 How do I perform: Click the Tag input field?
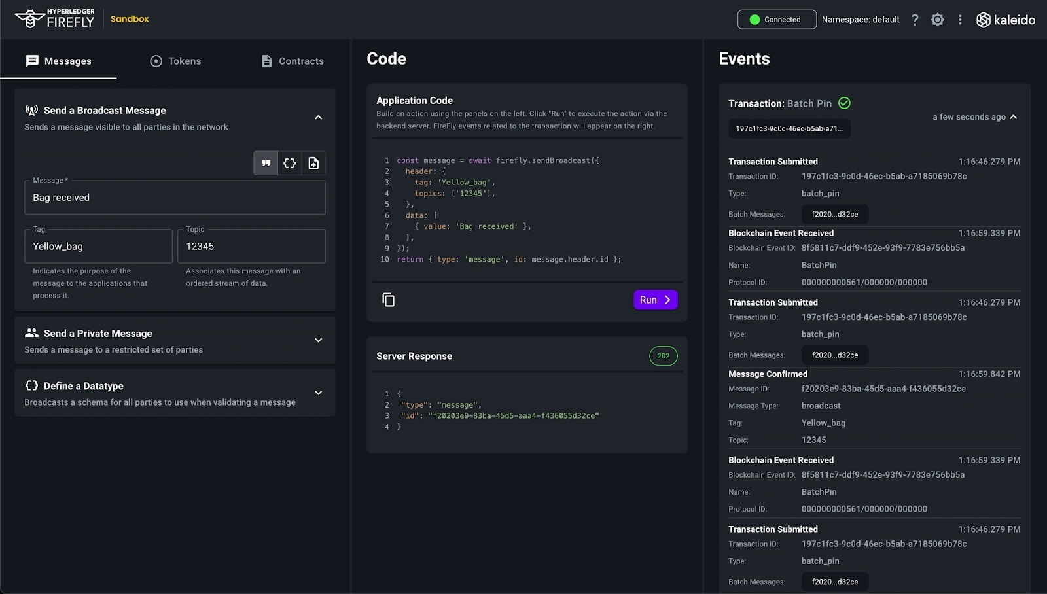[x=98, y=247]
